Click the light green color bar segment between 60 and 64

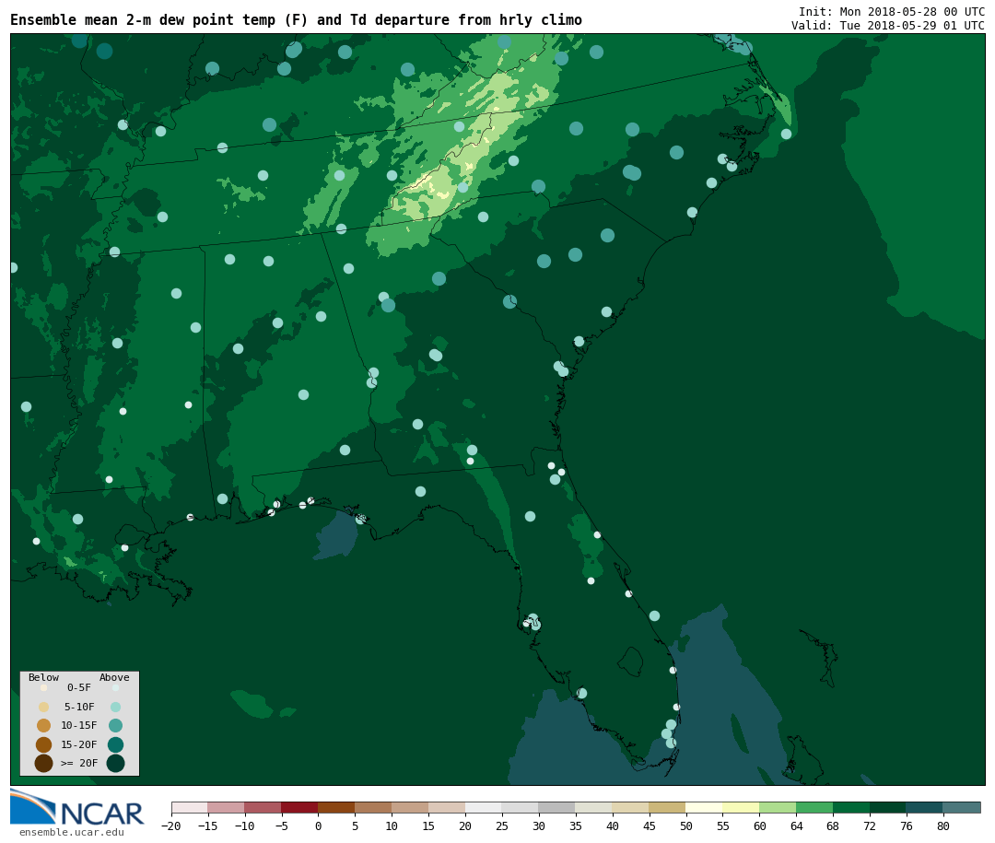pos(778,807)
